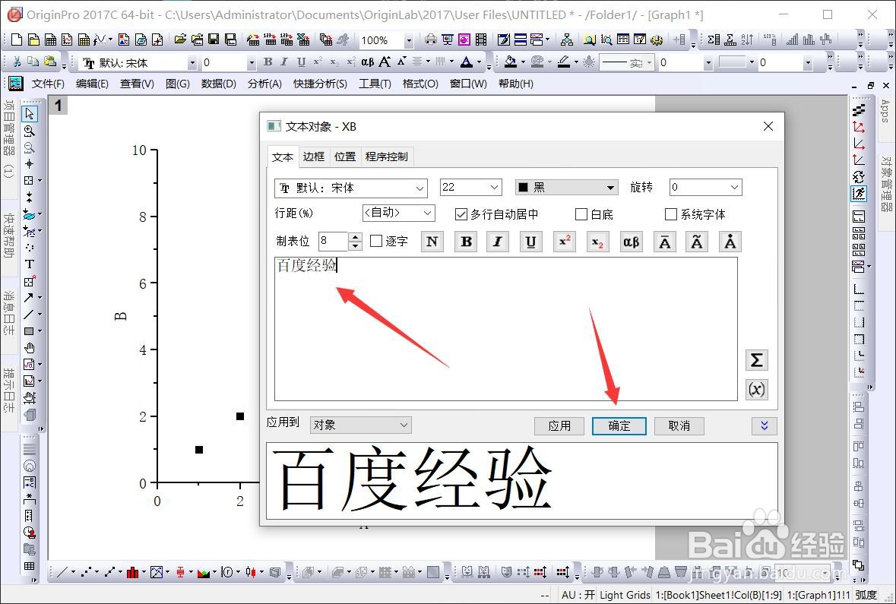This screenshot has height=604, width=896.
Task: Open zoom 100% dropdown in main toolbar
Action: (409, 40)
